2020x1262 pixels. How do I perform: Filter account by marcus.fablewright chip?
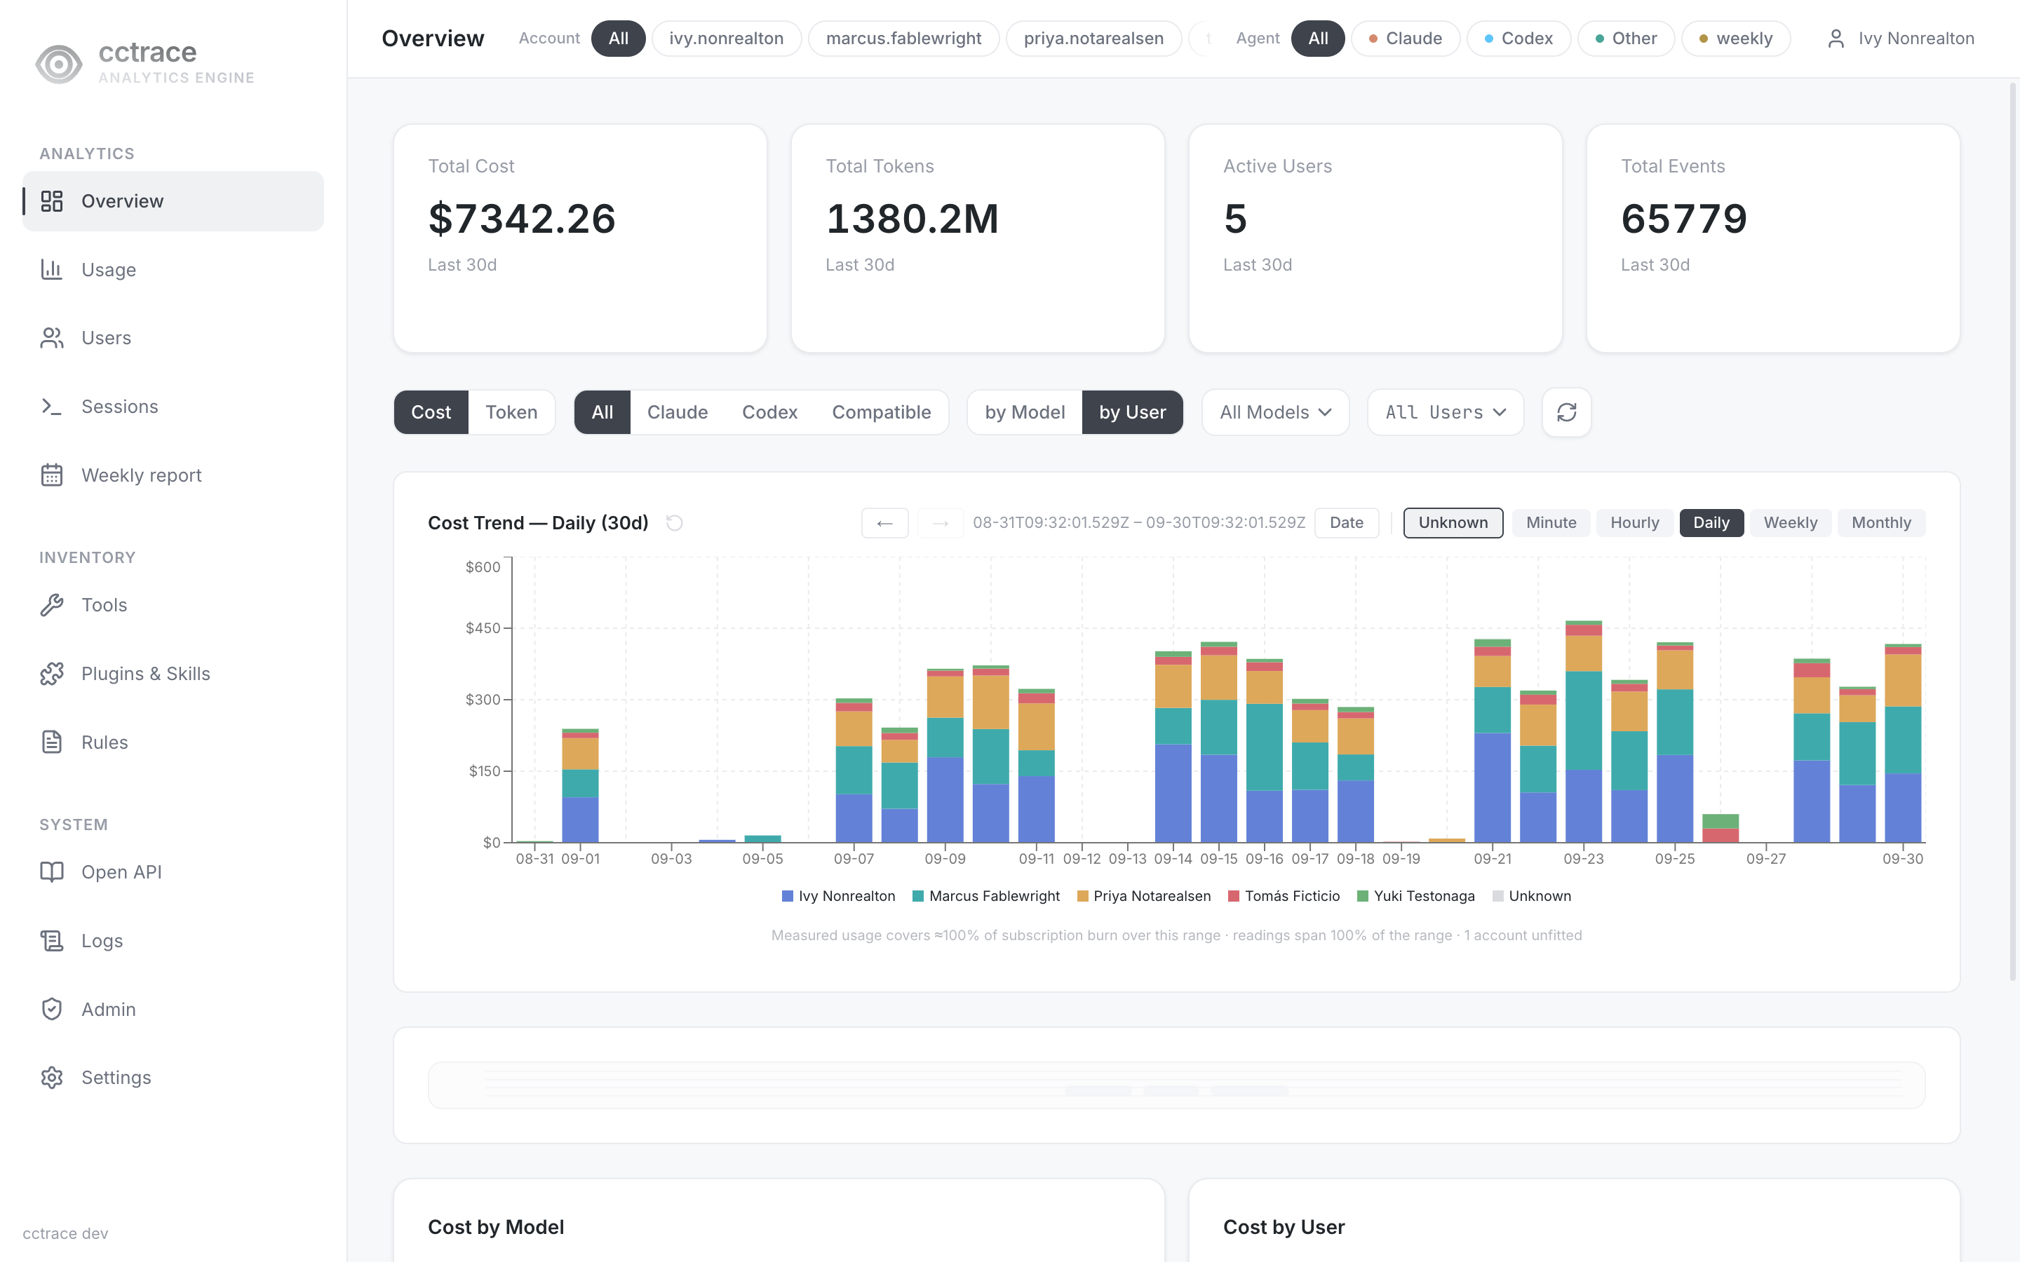(x=904, y=39)
